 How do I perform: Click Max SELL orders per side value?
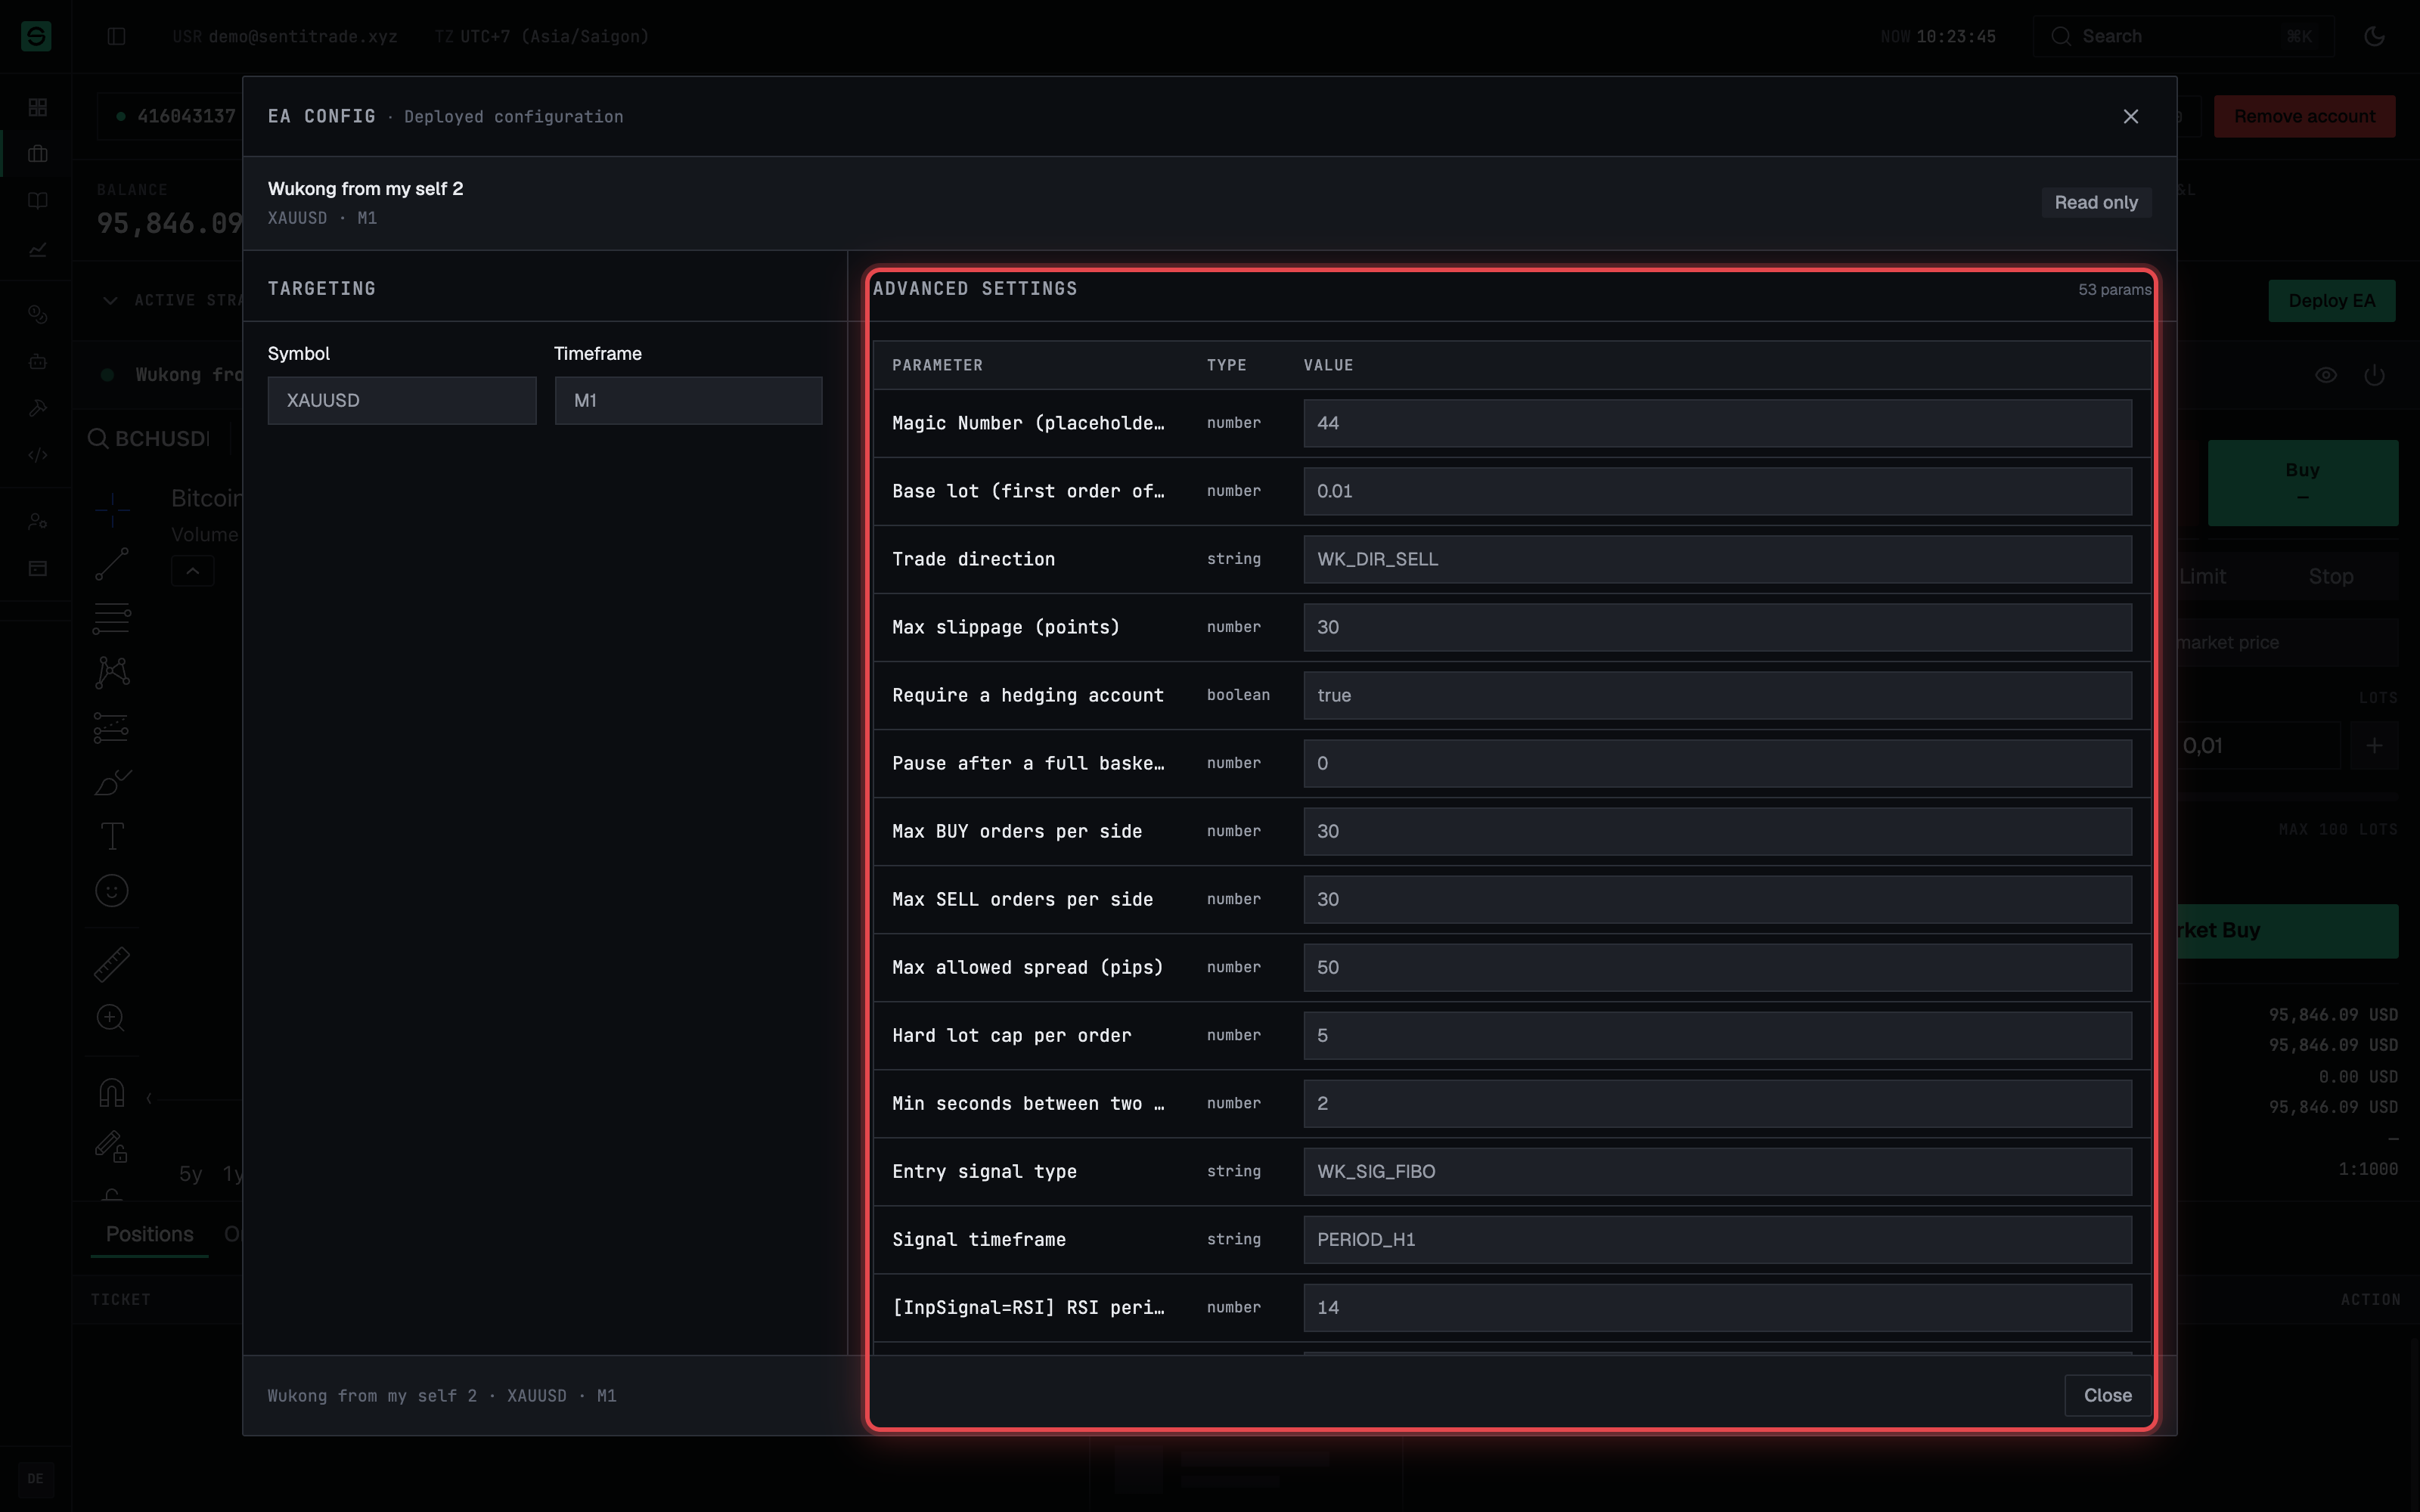pyautogui.click(x=1717, y=899)
